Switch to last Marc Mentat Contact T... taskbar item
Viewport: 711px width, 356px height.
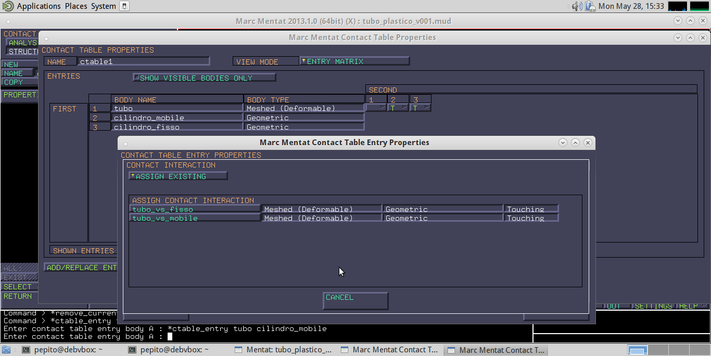click(497, 350)
